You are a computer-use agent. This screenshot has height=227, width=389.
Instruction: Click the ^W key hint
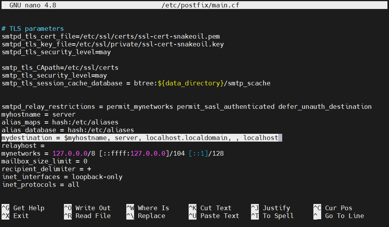tap(130, 208)
